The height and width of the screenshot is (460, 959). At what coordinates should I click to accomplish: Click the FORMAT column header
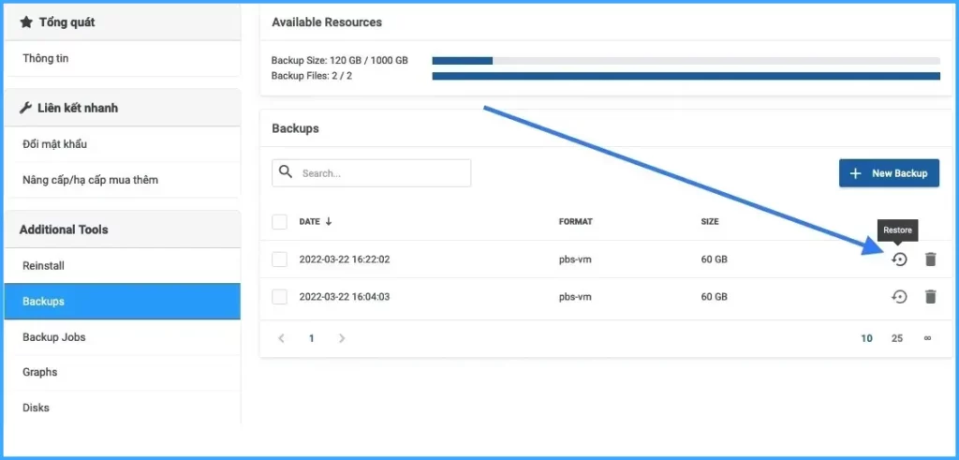(x=576, y=221)
